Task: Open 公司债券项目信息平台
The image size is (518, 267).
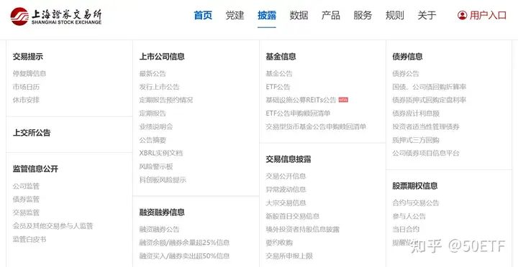Action: 426,153
